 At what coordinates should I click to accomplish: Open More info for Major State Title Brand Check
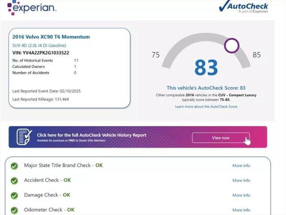click(241, 166)
